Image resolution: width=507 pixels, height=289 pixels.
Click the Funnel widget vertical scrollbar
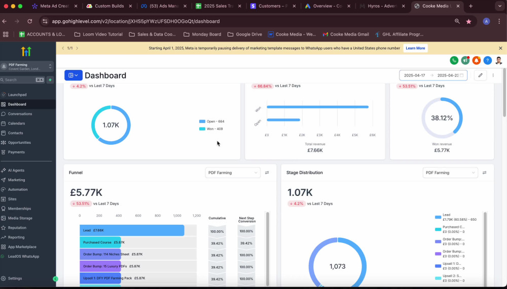(267, 249)
